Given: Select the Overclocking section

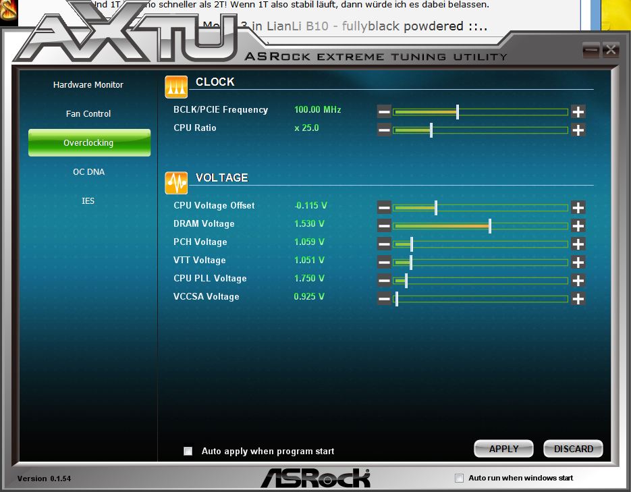Looking at the screenshot, I should click(x=89, y=143).
